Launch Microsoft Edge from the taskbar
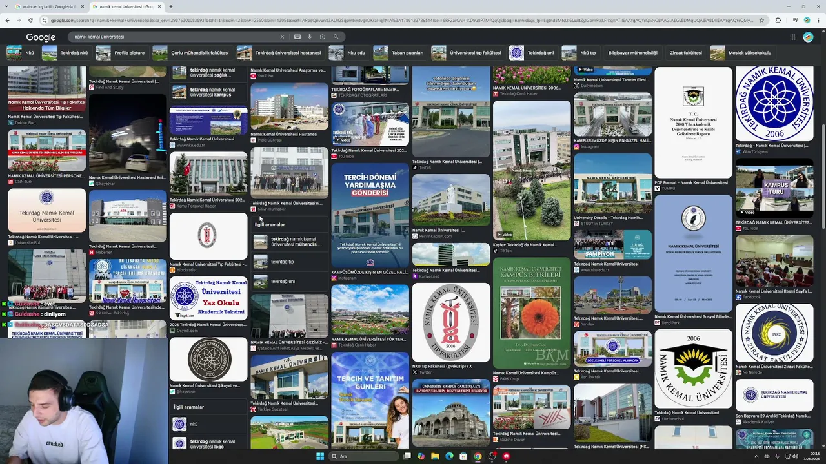The height and width of the screenshot is (464, 826). pos(449,456)
